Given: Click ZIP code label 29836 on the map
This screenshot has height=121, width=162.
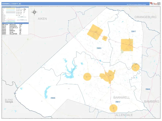Looking at the screenshot, I should click(x=53, y=98).
